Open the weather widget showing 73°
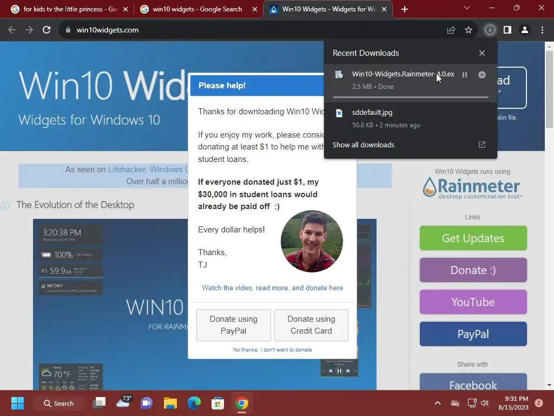Image resolution: width=554 pixels, height=416 pixels. [123, 402]
